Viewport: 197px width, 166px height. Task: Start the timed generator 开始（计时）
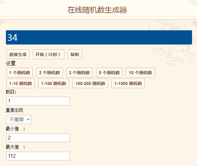(49, 54)
